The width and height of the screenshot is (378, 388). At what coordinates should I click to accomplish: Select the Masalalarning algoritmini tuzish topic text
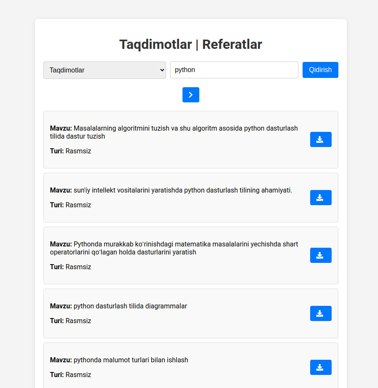coord(174,132)
